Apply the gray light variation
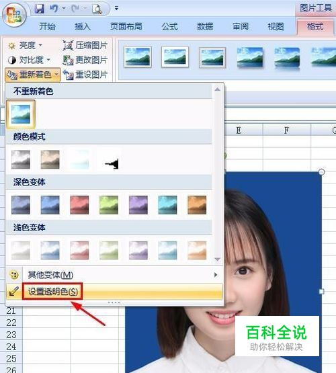This screenshot has width=336, height=373. [21, 250]
